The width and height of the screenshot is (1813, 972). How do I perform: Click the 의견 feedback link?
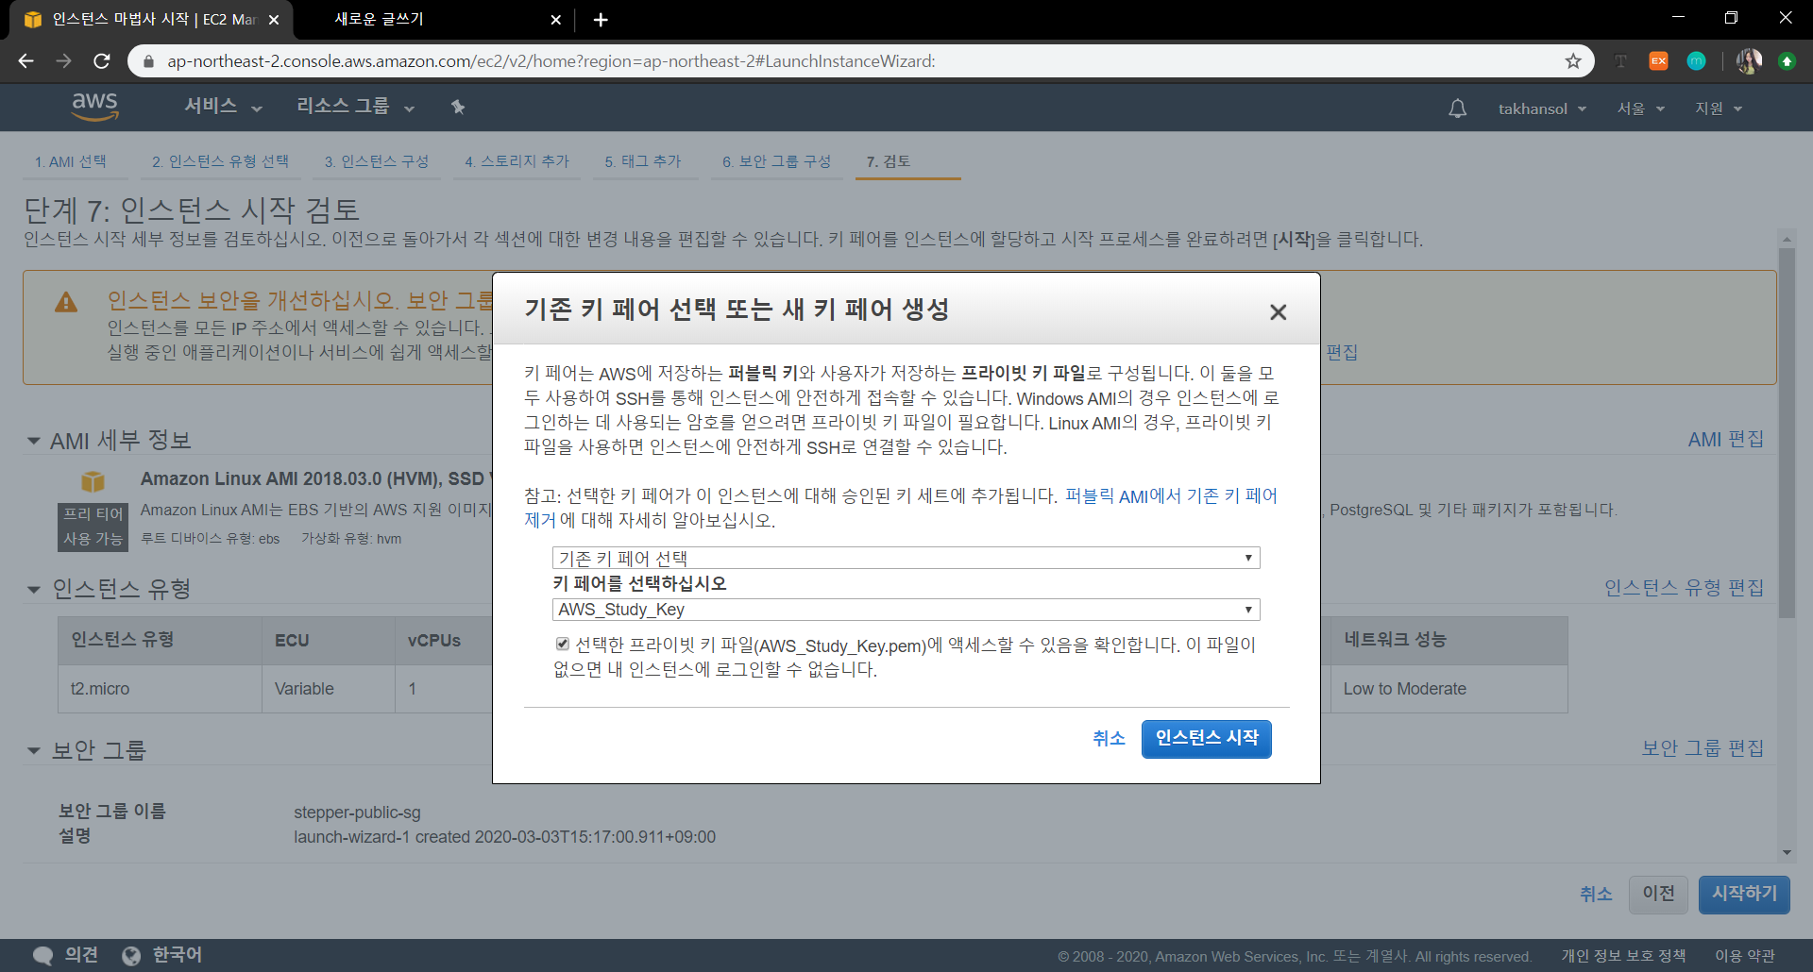(81, 955)
